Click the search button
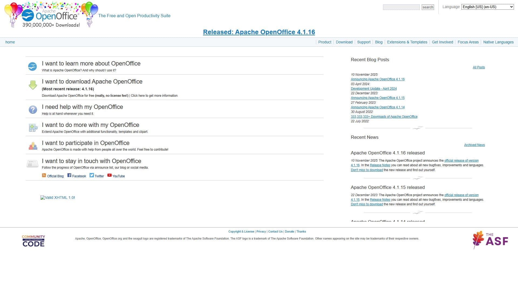 coord(428,7)
